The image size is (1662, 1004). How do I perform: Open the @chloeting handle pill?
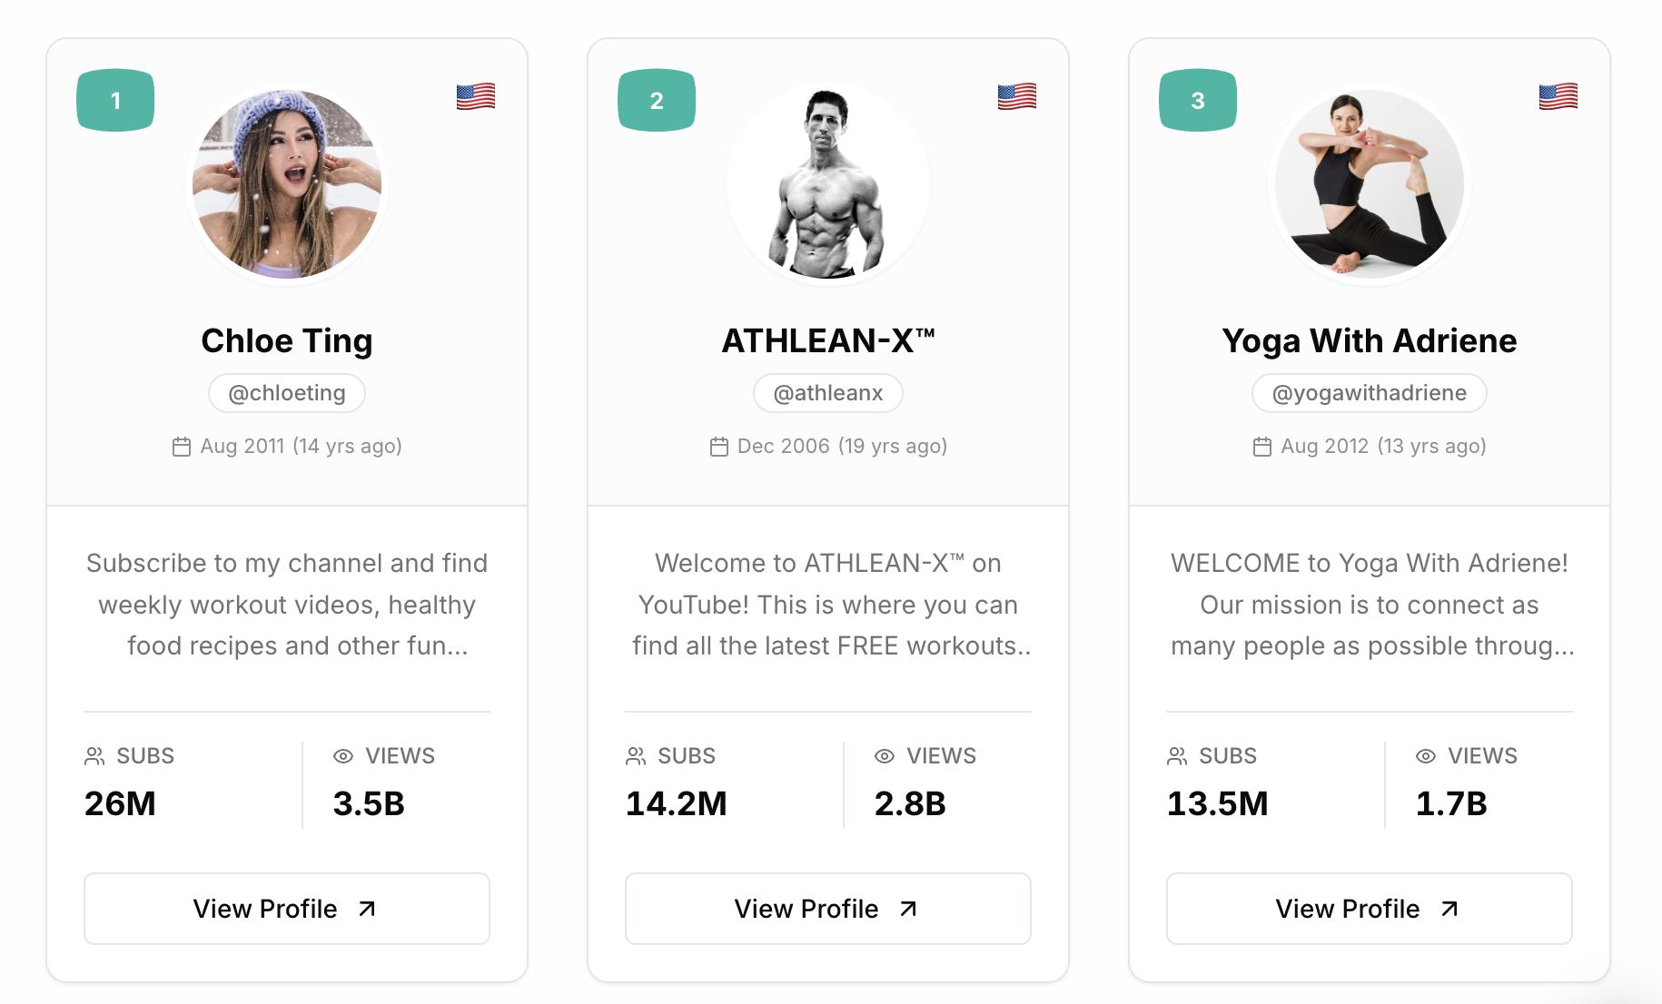point(287,393)
